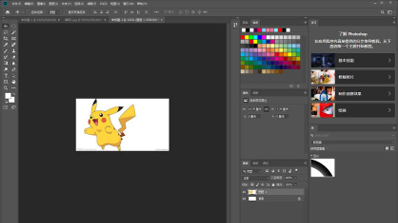Hide the Background layer using its eye icon
The width and height of the screenshot is (398, 223).
click(244, 199)
